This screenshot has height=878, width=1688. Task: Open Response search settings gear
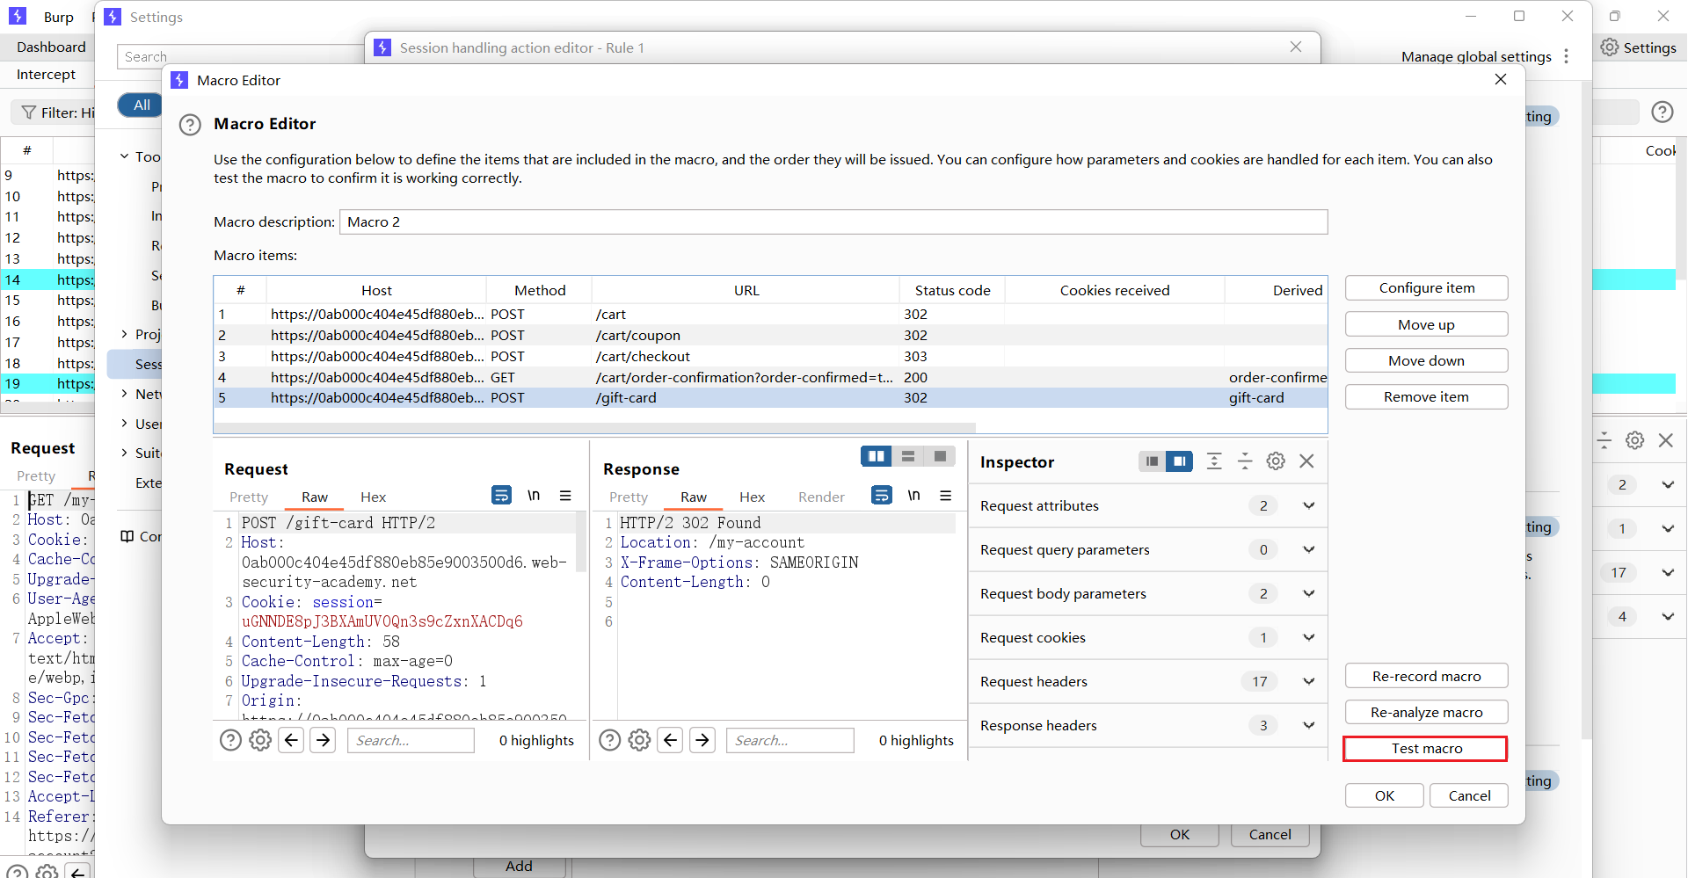[x=640, y=741]
